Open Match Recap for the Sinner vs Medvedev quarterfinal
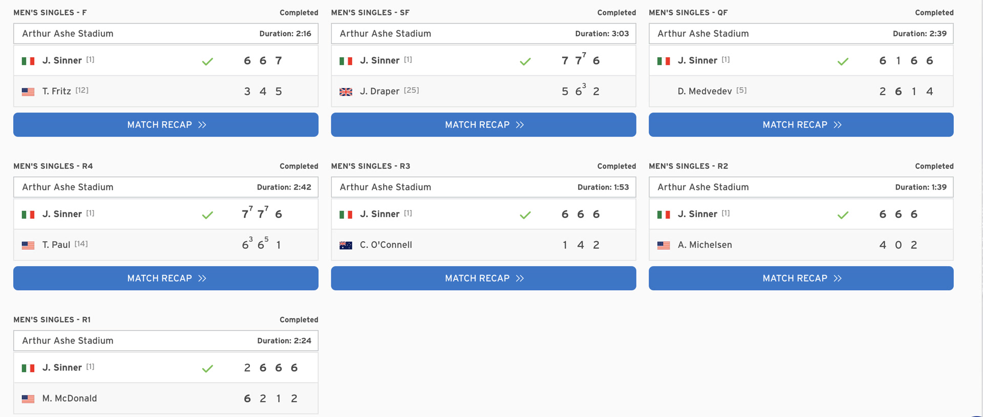Screen dimensions: 983x417 pos(801,125)
